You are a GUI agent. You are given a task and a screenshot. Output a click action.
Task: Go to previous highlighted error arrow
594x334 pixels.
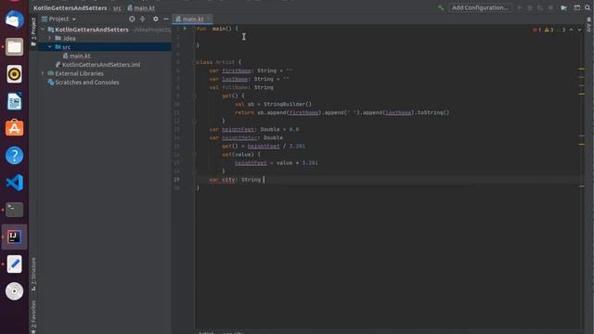pyautogui.click(x=572, y=30)
